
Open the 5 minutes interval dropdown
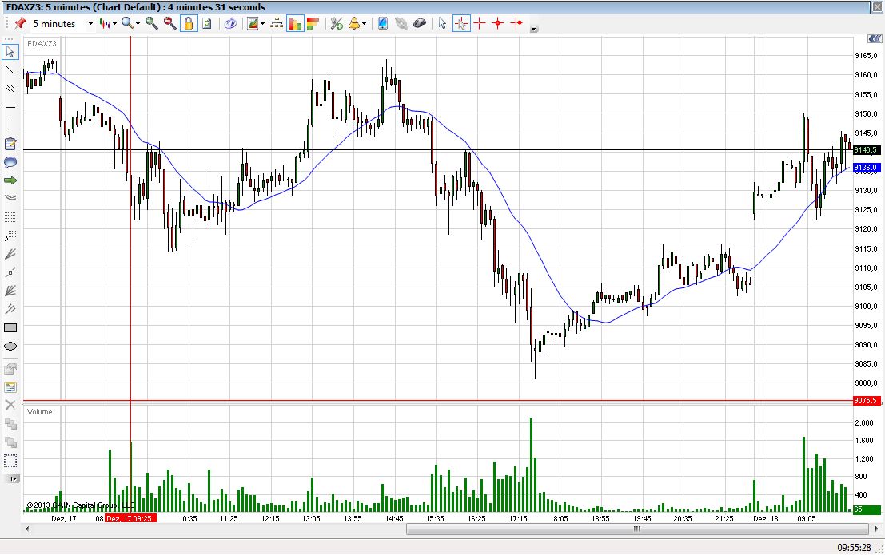90,24
